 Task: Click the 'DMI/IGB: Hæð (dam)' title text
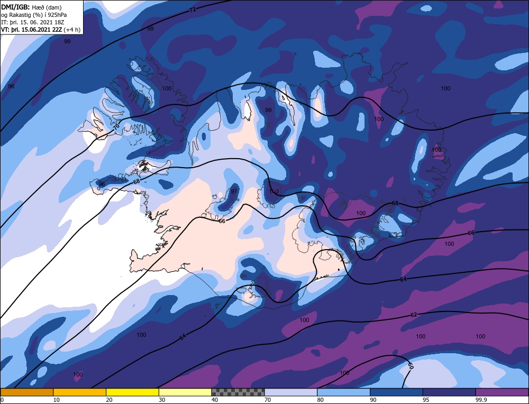[x=31, y=7]
